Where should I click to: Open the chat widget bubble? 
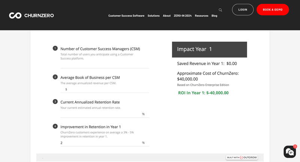[x=289, y=152]
